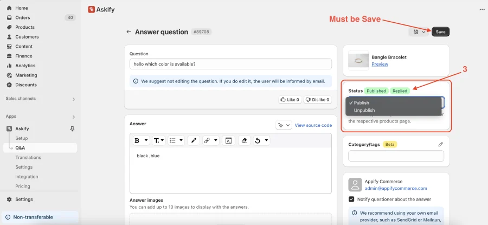Image resolution: width=488 pixels, height=225 pixels.
Task: Click the Like 0 button
Action: point(290,100)
